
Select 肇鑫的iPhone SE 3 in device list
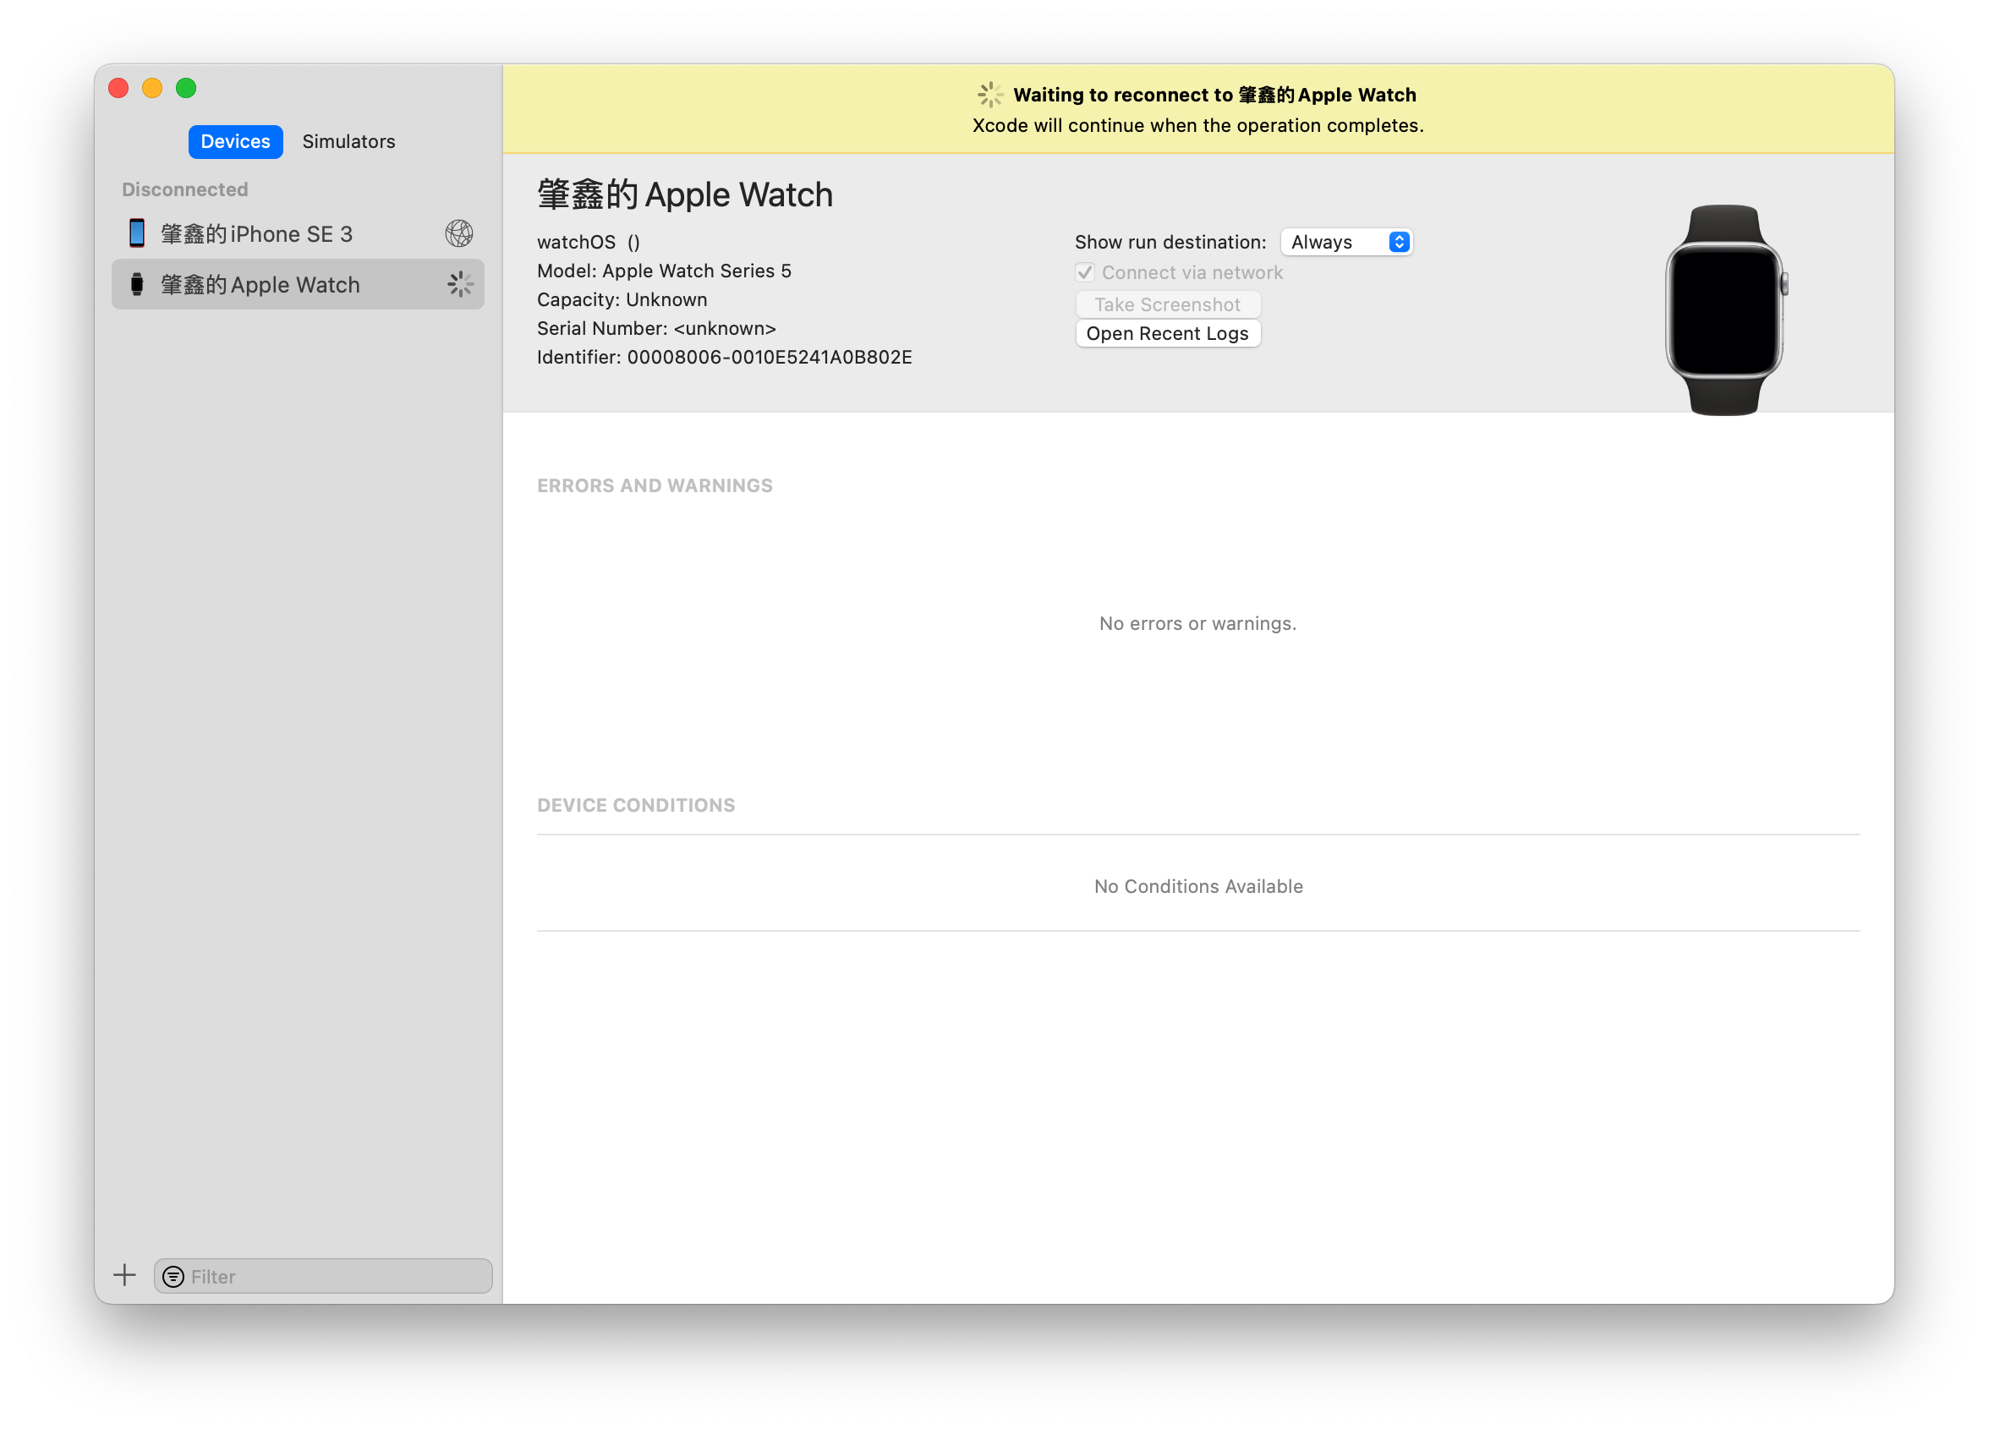[257, 234]
